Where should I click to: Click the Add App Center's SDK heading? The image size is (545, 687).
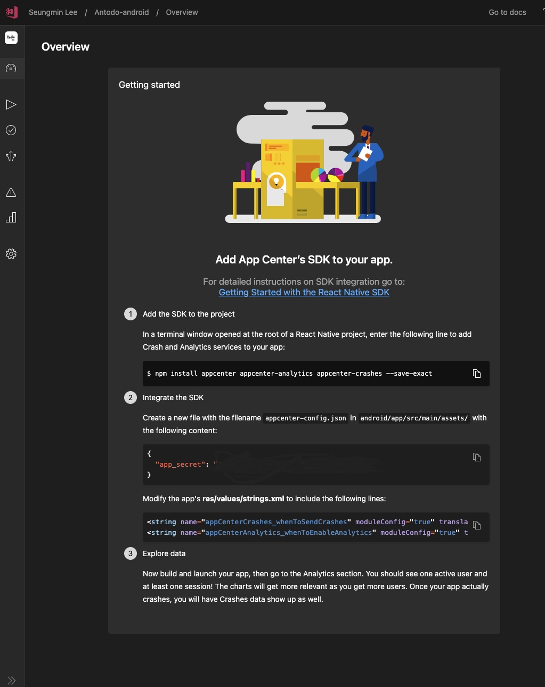tap(304, 260)
